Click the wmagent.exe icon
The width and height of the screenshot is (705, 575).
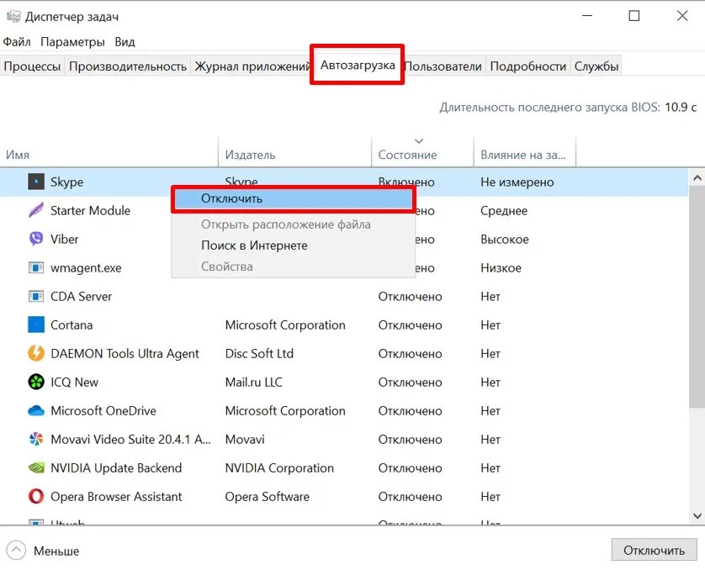click(36, 267)
